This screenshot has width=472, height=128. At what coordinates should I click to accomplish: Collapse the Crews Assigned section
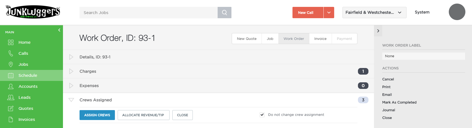click(71, 100)
